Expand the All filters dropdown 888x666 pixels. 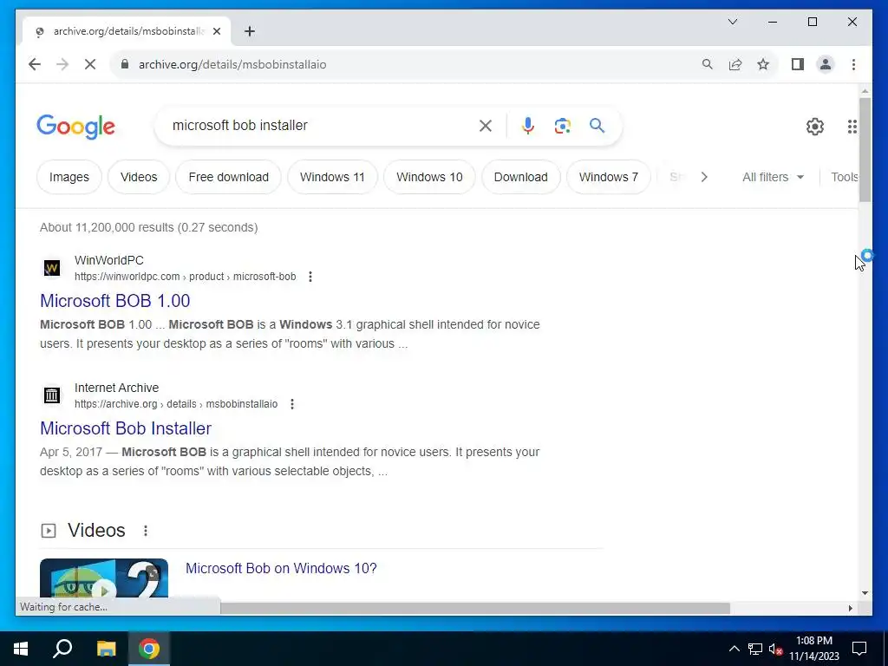click(x=773, y=177)
